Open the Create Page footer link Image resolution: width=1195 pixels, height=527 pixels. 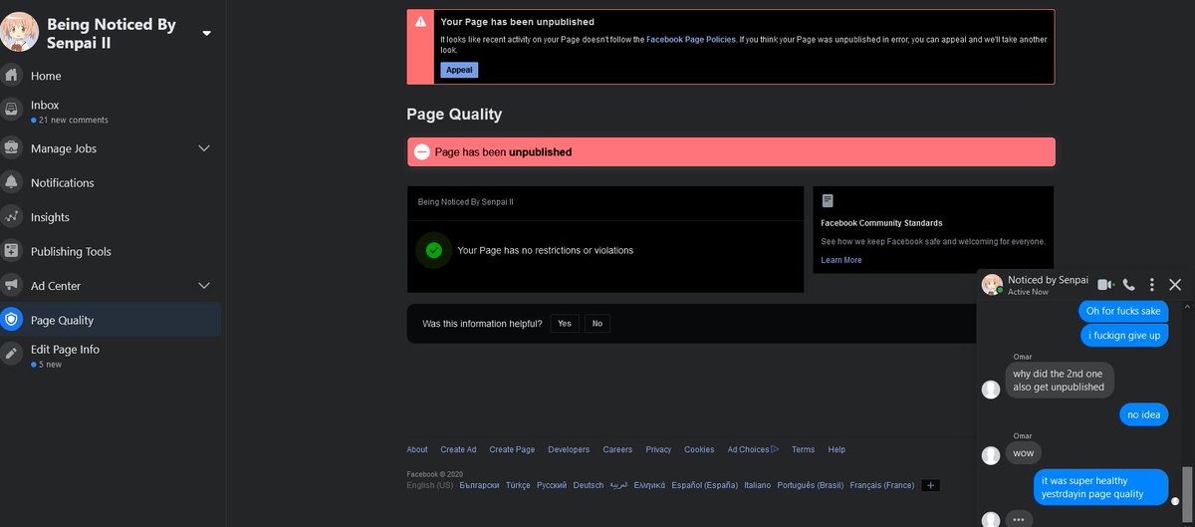point(512,449)
